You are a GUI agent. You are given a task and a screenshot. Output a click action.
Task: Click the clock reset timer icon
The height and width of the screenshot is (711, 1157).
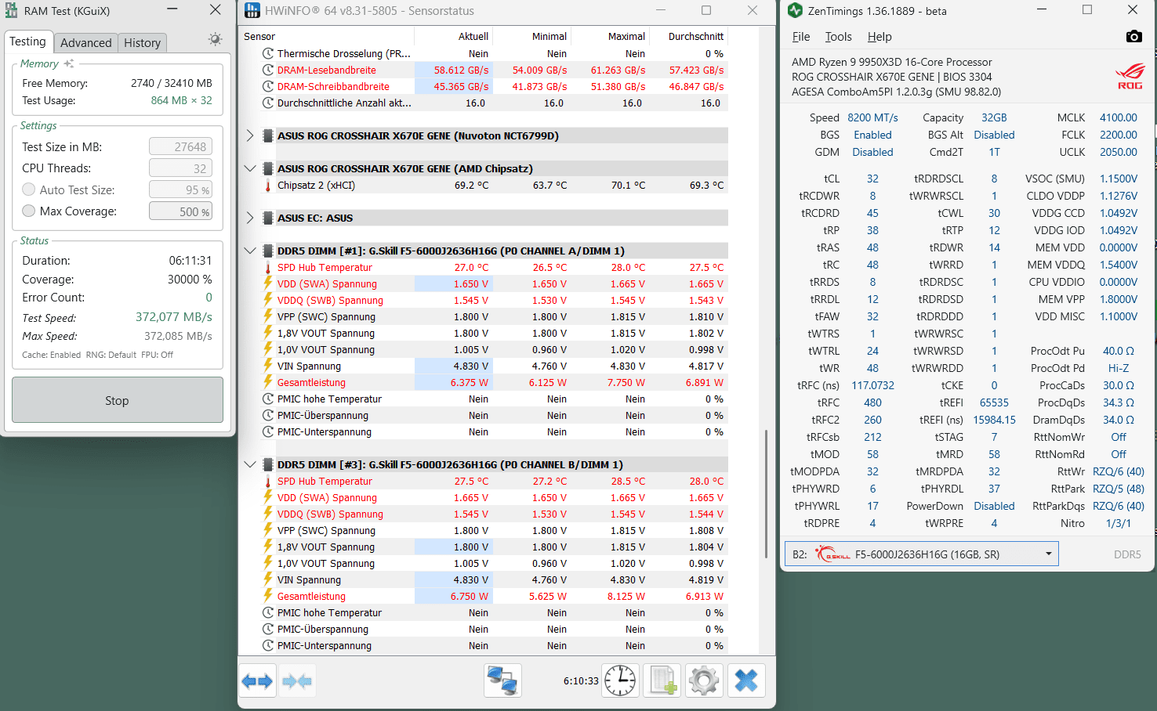(620, 680)
